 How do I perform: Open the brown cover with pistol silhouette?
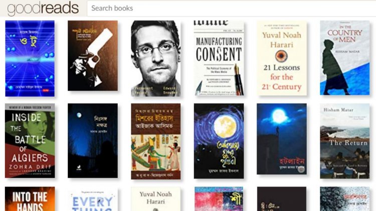pos(93,56)
